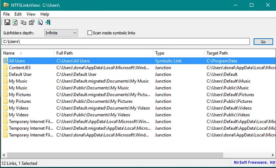Click the C:\Users\Default User full path cell

(x=77, y=74)
